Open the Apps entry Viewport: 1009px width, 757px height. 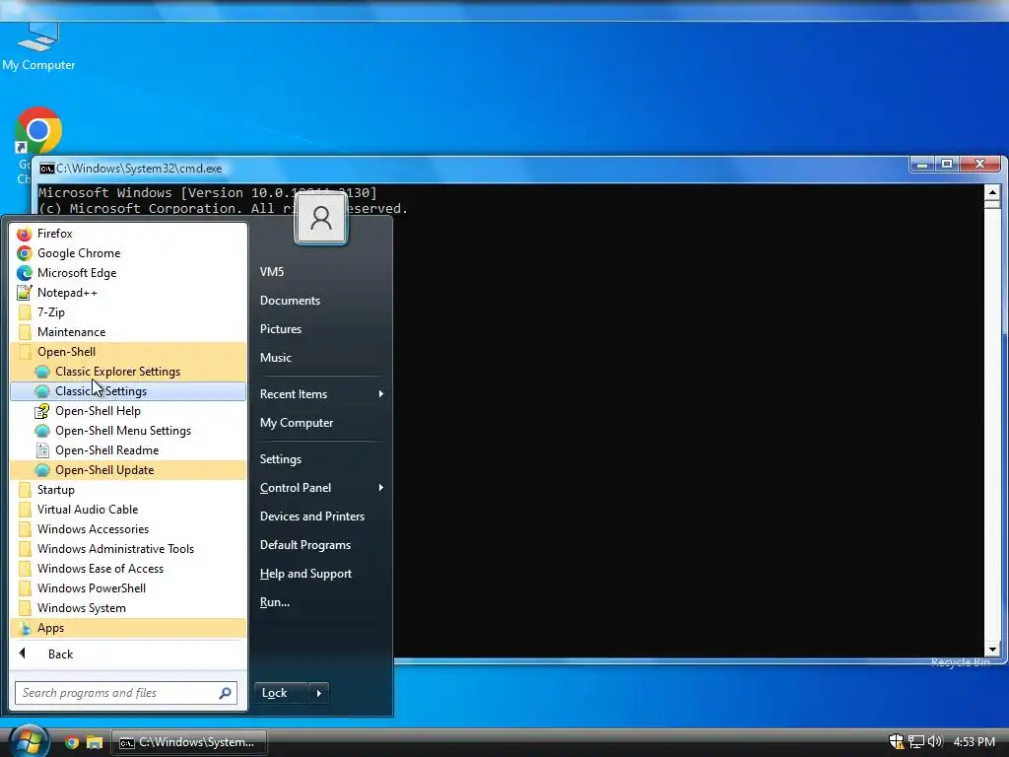click(x=128, y=628)
